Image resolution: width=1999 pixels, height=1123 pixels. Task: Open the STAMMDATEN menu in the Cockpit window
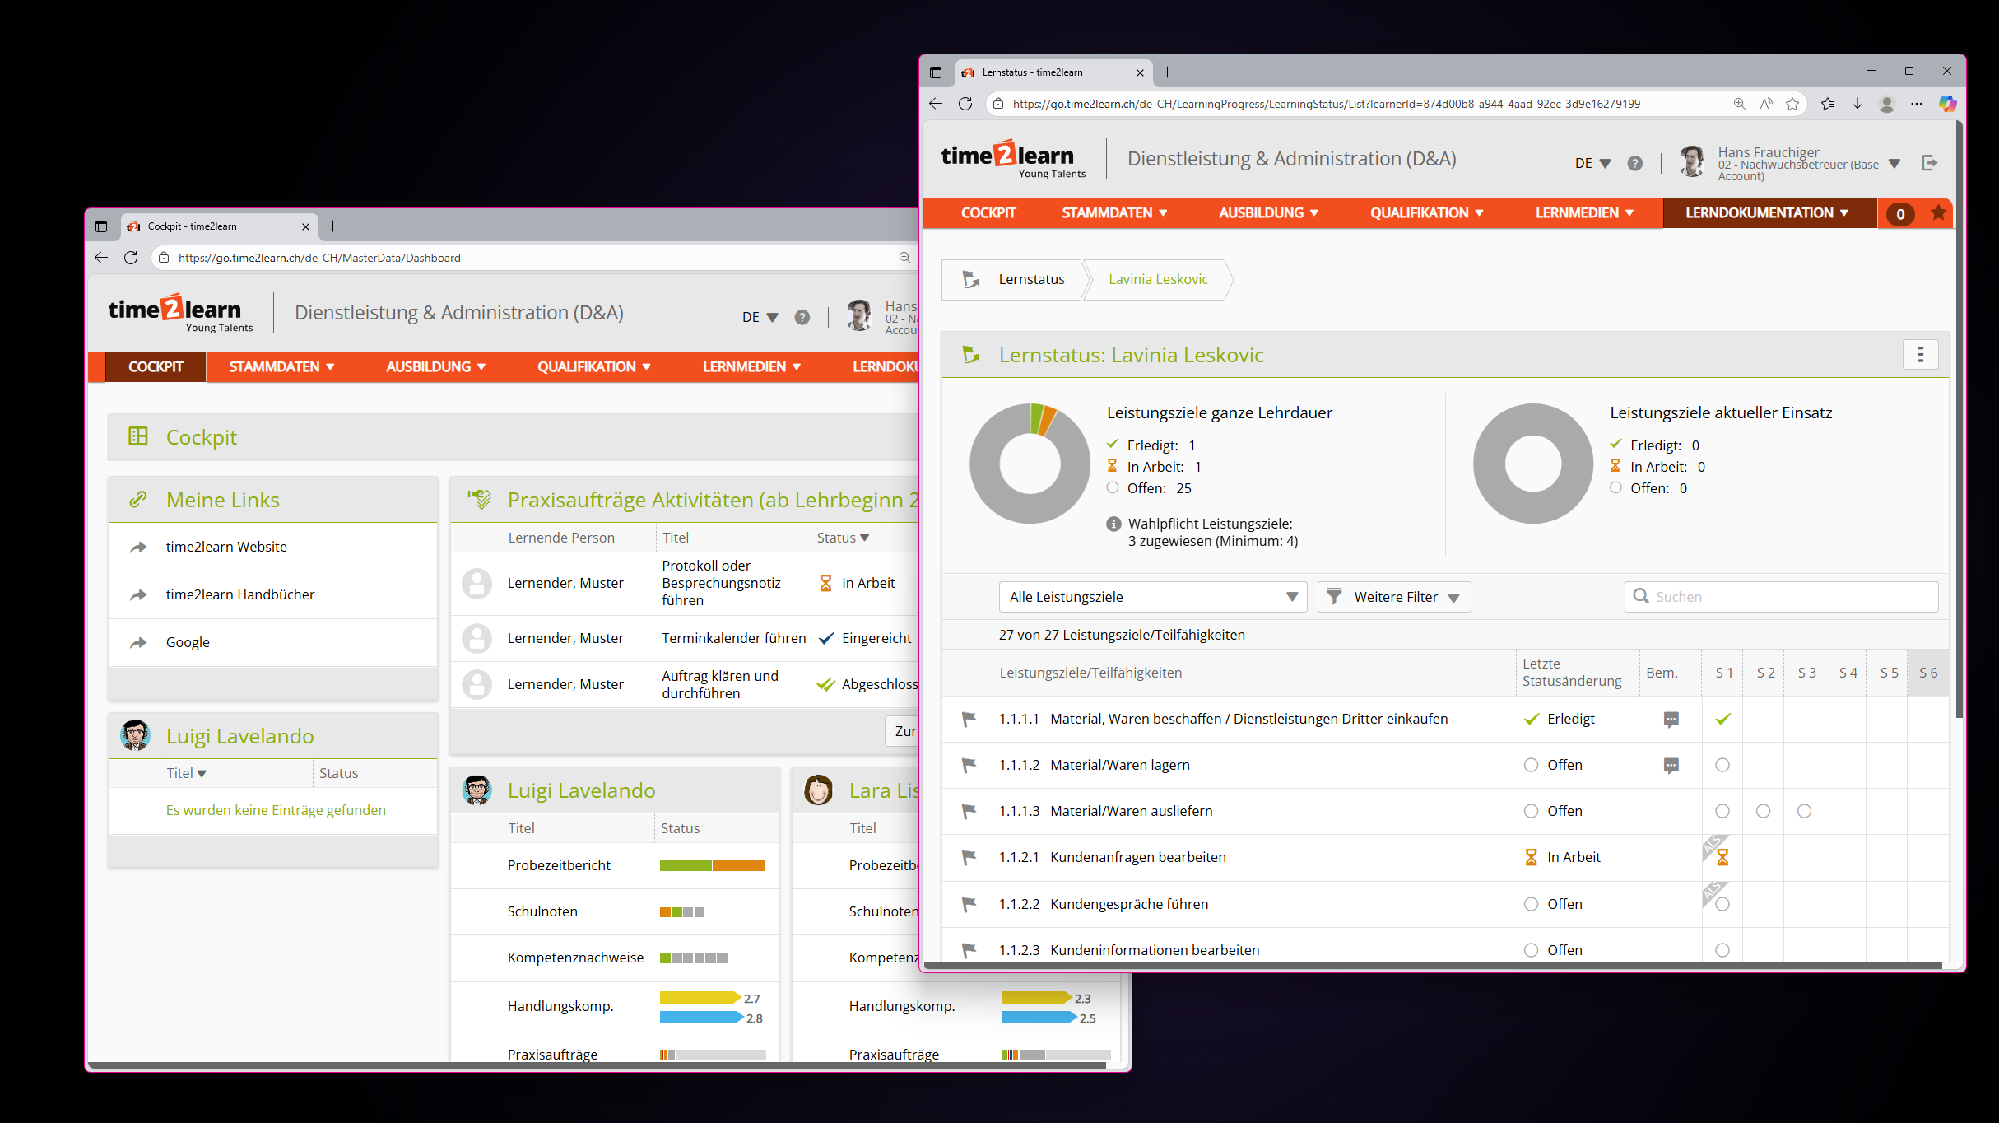point(281,367)
